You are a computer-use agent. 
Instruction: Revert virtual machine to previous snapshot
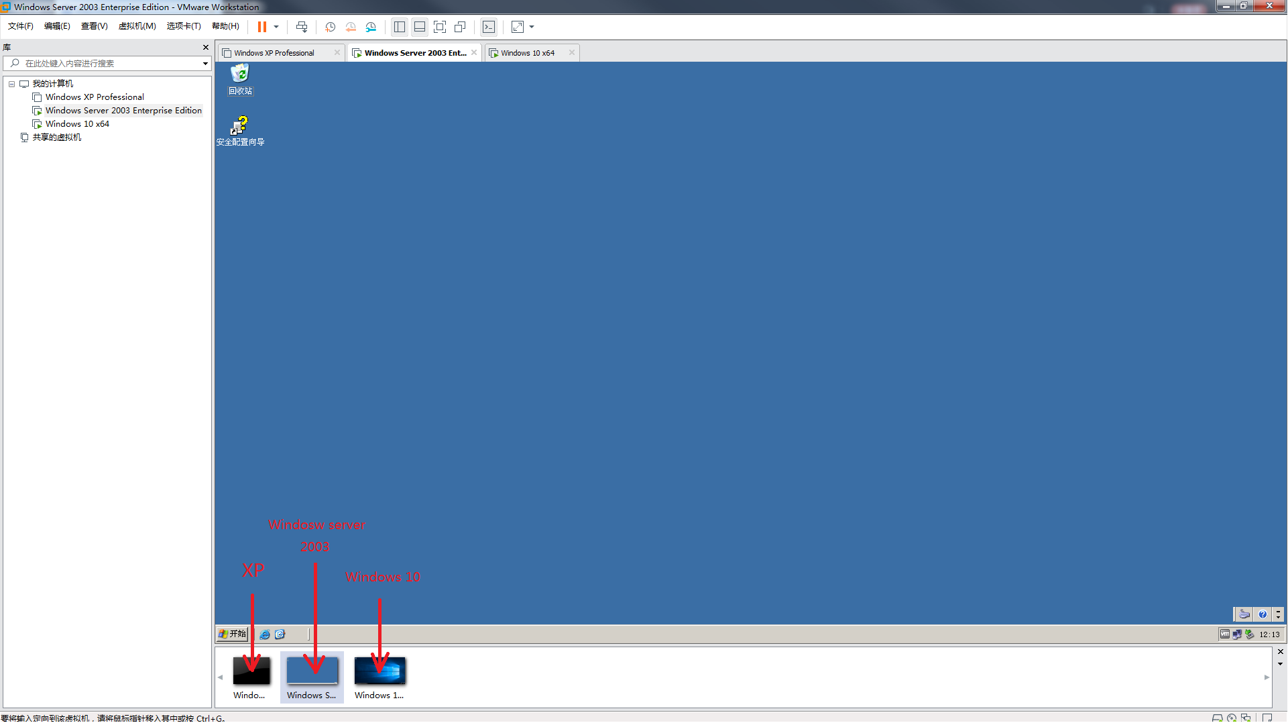pos(351,27)
